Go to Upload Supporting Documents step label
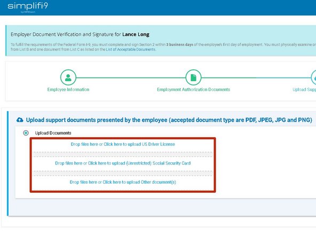The height and width of the screenshot is (237, 316). click(x=304, y=90)
